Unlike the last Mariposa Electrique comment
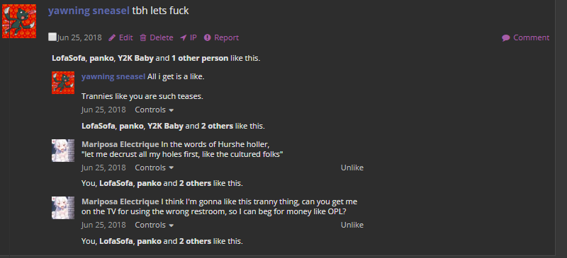The height and width of the screenshot is (258, 567). point(352,225)
